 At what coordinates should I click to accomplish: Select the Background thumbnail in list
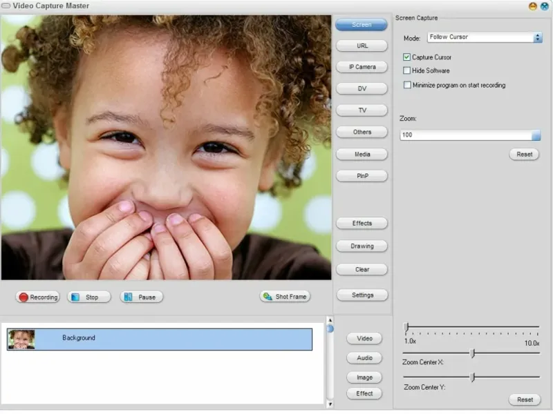(x=21, y=339)
